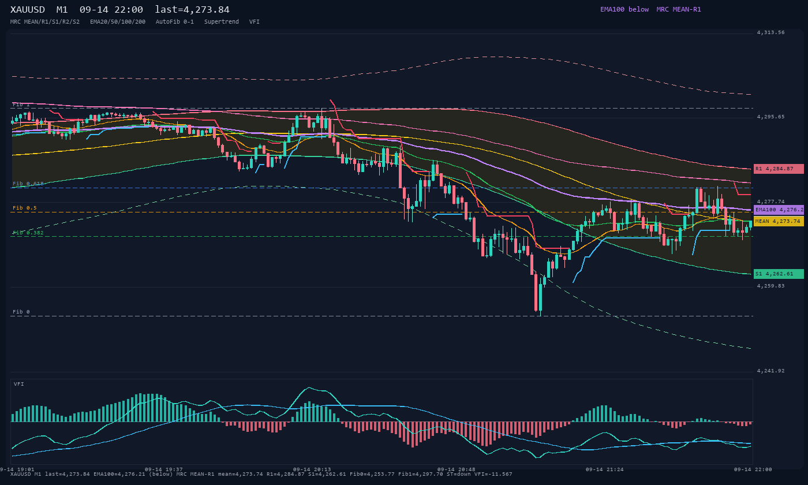Click the 4,313.56 price axis label
Image resolution: width=808 pixels, height=485 pixels.
[770, 32]
